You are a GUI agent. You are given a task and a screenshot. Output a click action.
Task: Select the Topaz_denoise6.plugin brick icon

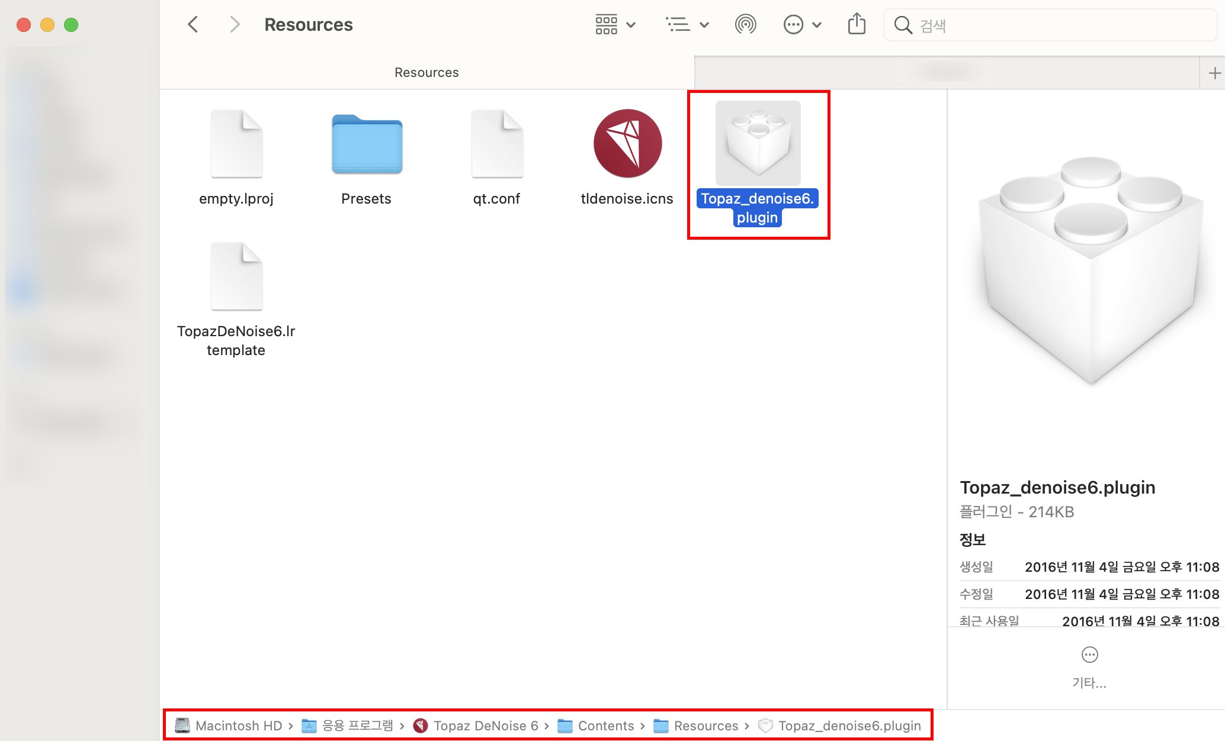(x=758, y=143)
